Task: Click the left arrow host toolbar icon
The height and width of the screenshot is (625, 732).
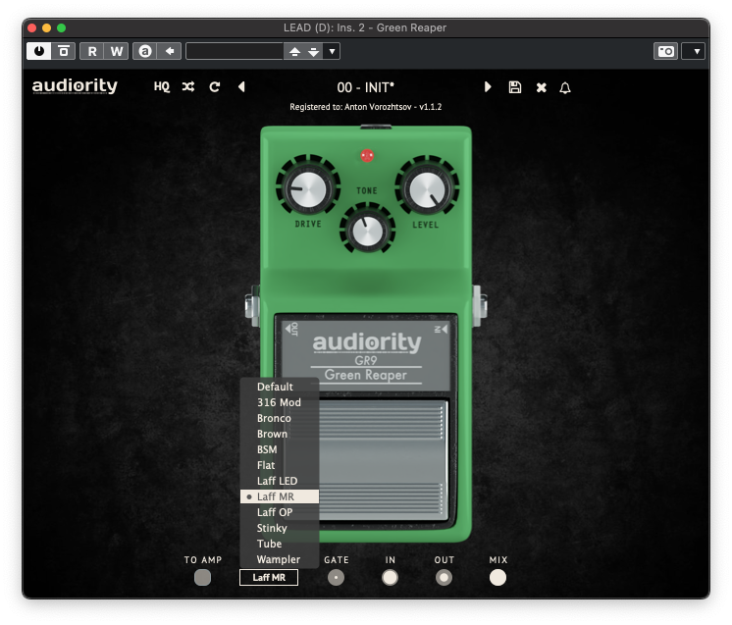Action: tap(170, 51)
